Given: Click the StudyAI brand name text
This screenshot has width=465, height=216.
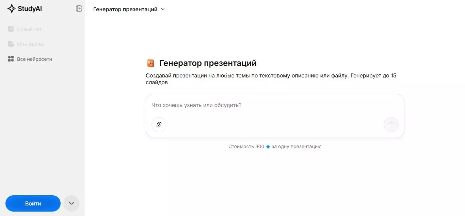Looking at the screenshot, I should tap(30, 9).
